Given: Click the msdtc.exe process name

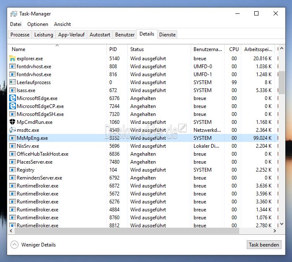Looking at the screenshot, I should [x=28, y=130].
